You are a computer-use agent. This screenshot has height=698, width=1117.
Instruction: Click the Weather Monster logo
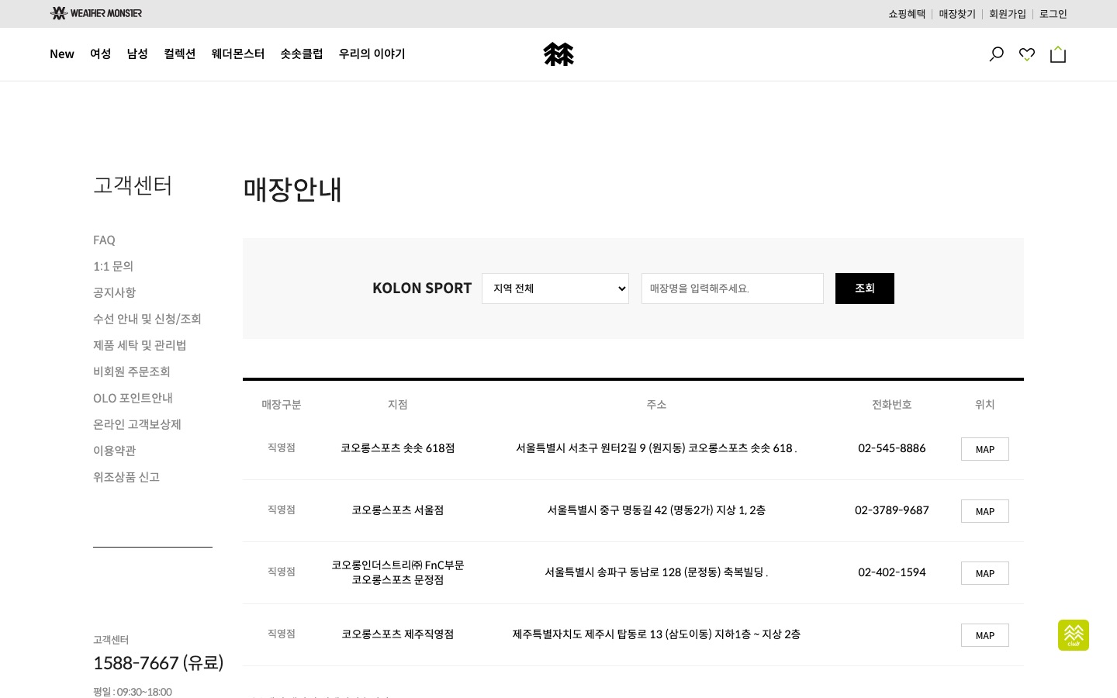(96, 13)
